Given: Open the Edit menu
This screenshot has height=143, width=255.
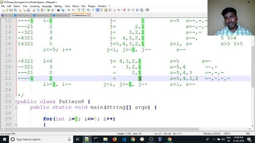Looking at the screenshot, I should point(9,6).
